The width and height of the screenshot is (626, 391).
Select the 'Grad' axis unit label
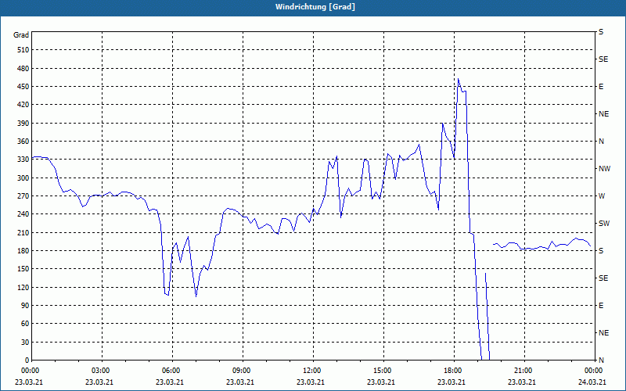point(21,35)
